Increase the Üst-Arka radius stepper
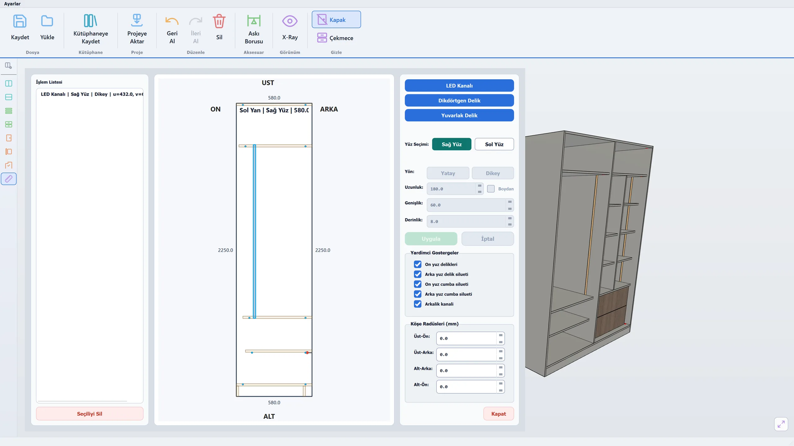The image size is (794, 446). [501, 351]
